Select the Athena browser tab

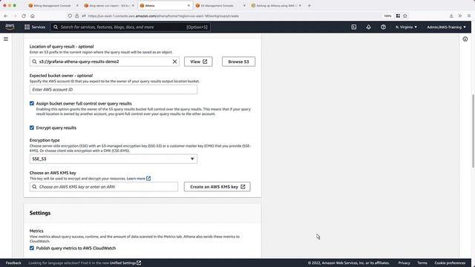pos(165,5)
